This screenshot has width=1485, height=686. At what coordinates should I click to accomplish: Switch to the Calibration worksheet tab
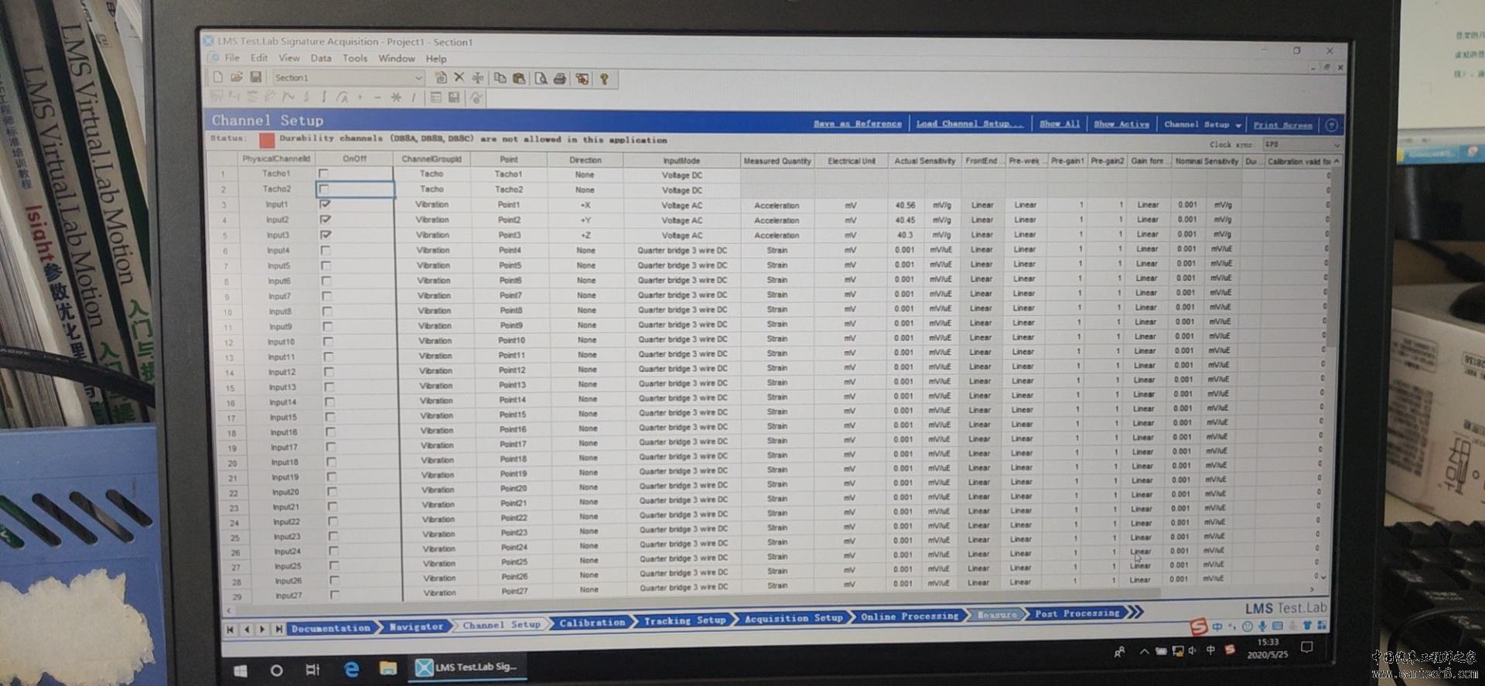592,623
